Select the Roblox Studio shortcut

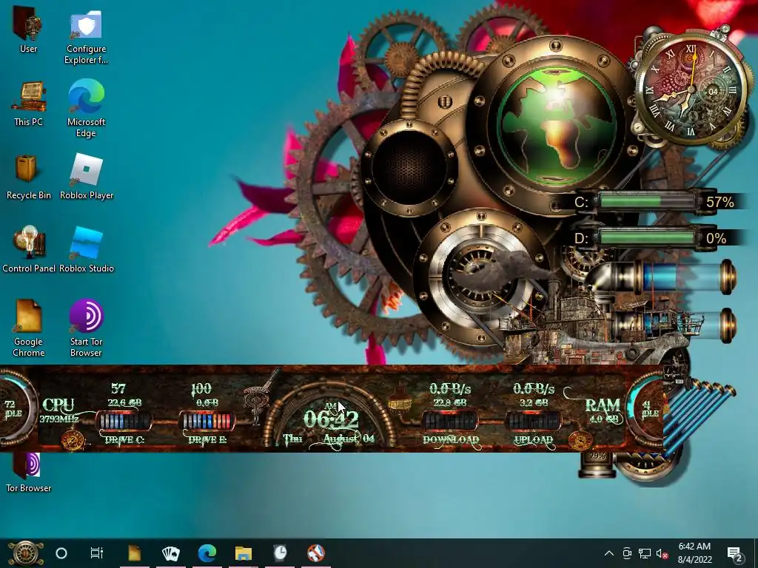[86, 249]
